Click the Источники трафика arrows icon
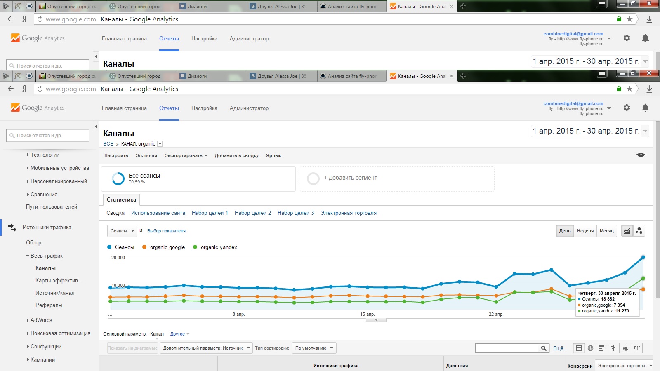This screenshot has height=371, width=660. 12,228
